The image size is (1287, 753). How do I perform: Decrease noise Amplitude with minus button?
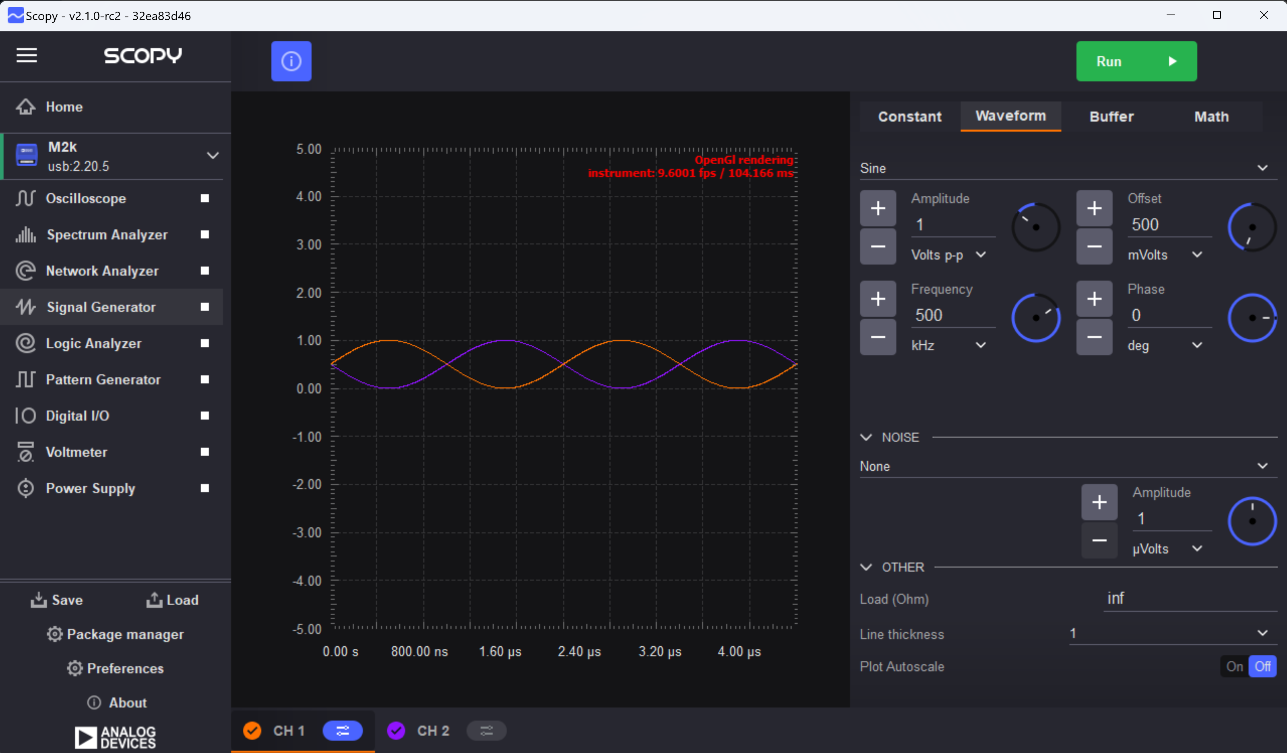pos(1099,540)
